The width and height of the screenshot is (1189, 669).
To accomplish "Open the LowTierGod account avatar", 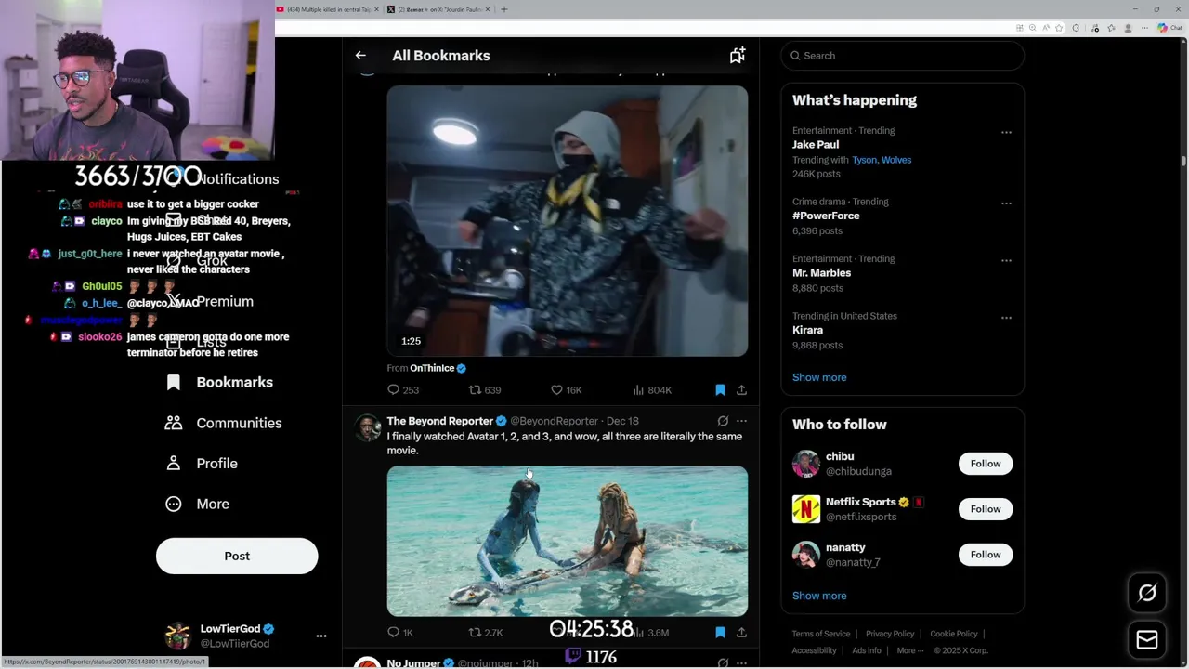I will (177, 636).
